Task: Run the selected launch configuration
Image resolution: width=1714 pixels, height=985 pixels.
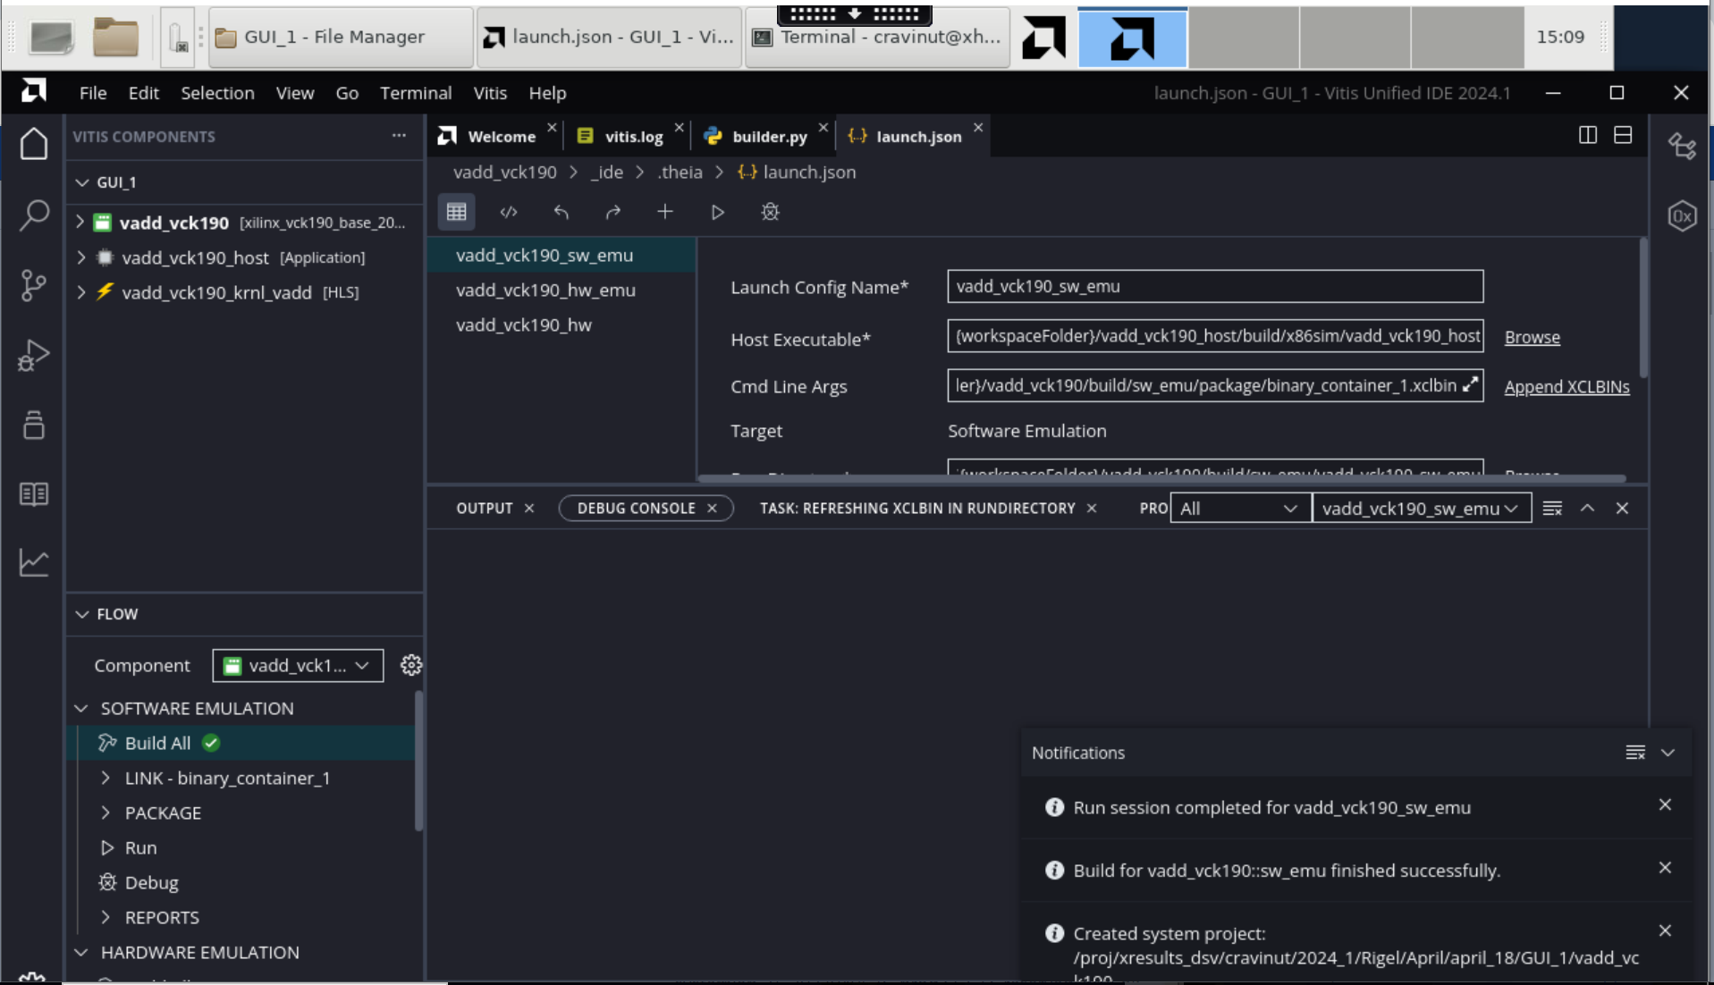Action: pos(717,213)
